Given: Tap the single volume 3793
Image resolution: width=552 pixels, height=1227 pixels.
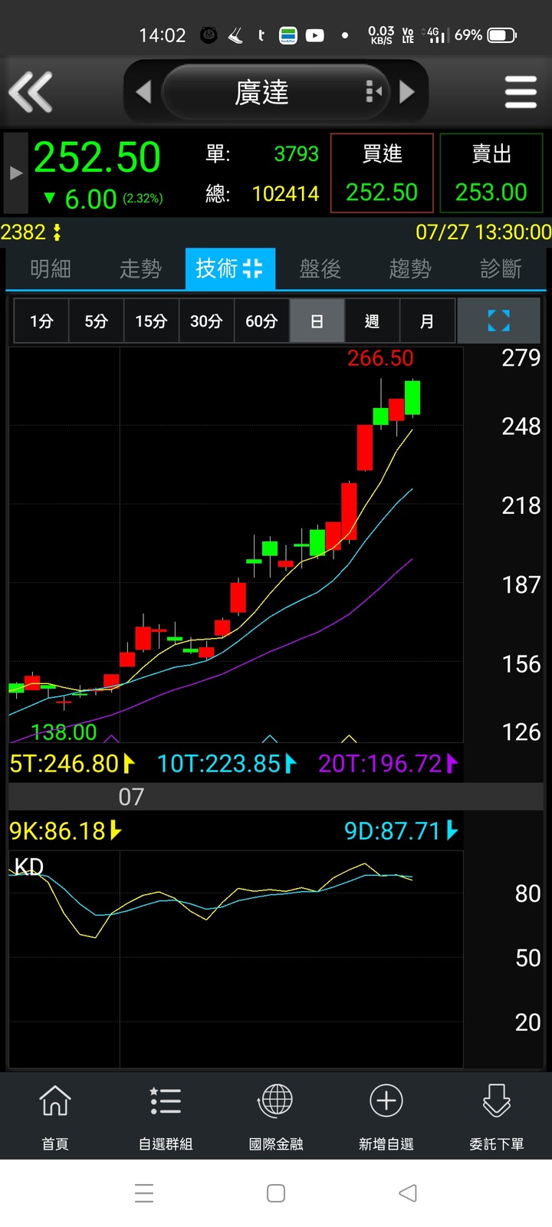Looking at the screenshot, I should 297,154.
